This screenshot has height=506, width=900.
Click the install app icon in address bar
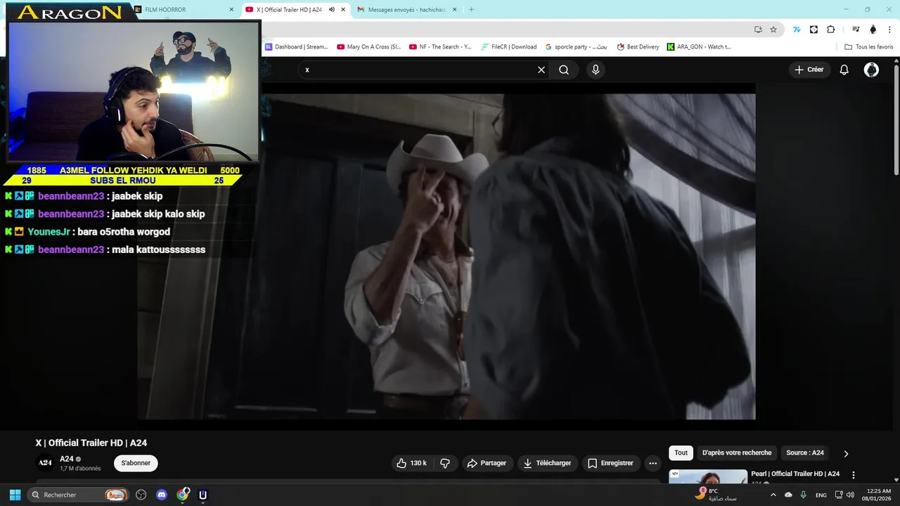pyautogui.click(x=758, y=30)
